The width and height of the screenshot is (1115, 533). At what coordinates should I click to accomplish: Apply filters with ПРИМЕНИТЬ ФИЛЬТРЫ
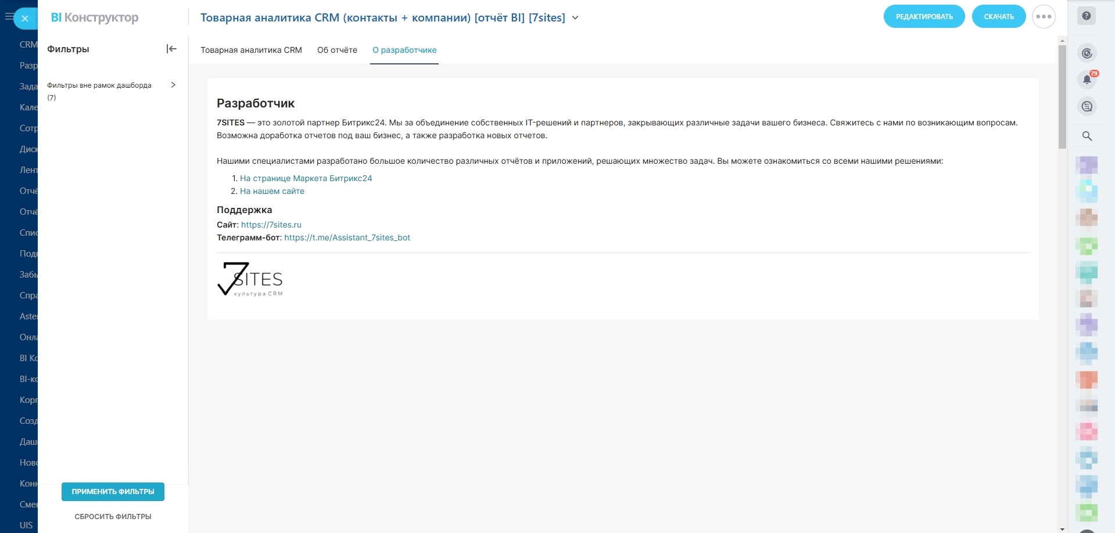pos(113,492)
